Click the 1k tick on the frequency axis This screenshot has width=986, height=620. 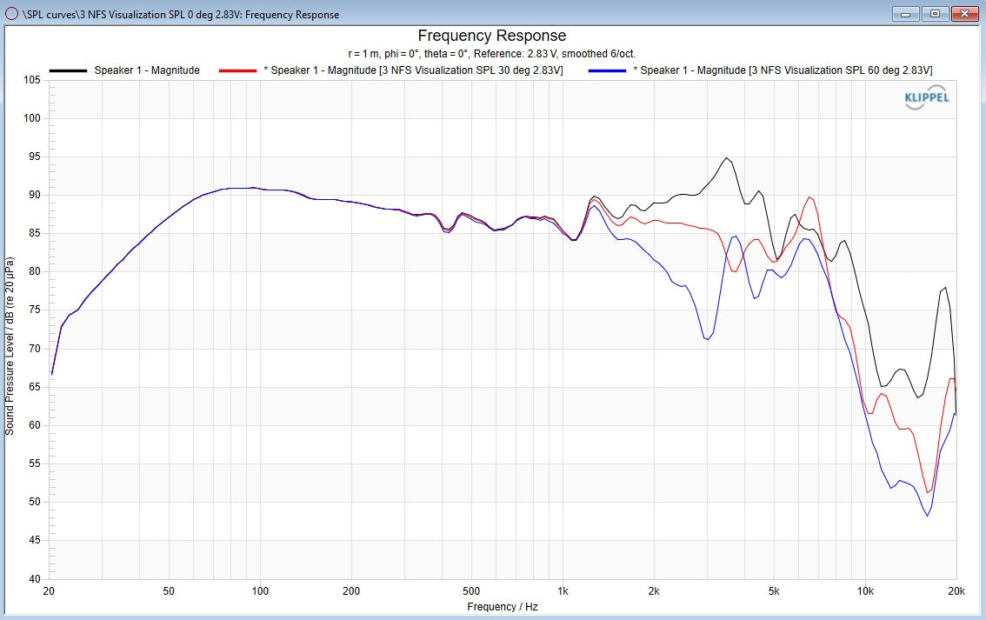click(x=563, y=590)
